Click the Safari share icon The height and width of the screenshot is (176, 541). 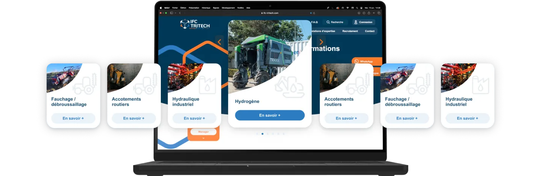point(369,13)
